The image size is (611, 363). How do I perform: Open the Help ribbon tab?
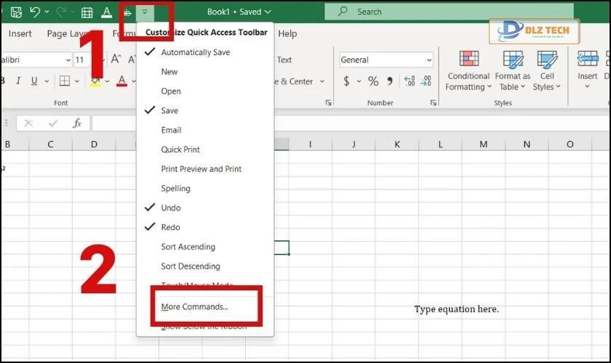287,33
